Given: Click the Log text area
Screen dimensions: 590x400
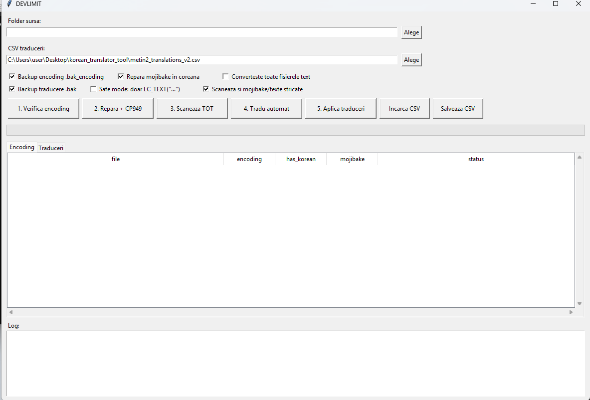Looking at the screenshot, I should (x=296, y=364).
